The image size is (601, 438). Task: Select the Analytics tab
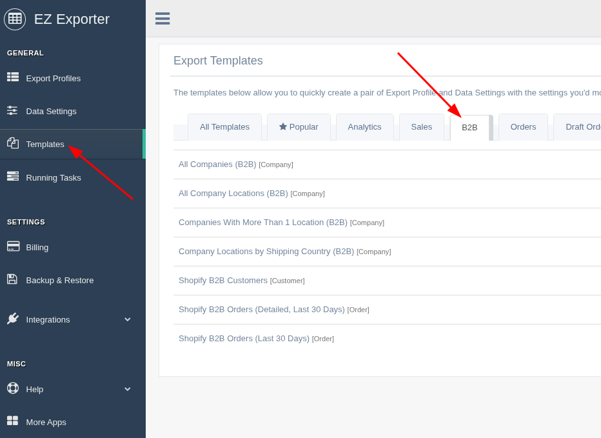(x=364, y=127)
